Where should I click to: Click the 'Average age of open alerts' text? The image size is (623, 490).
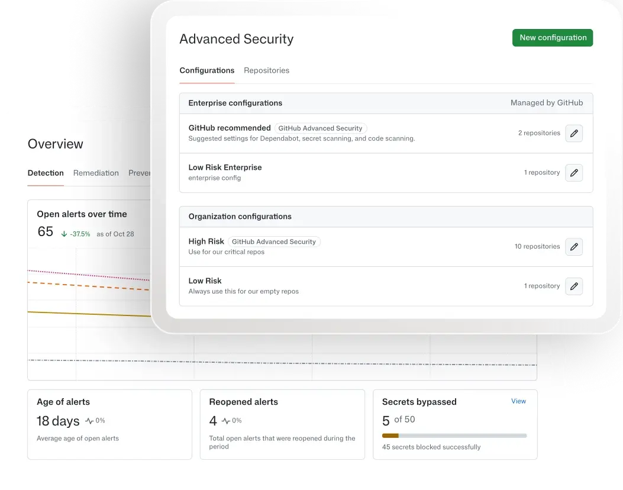[x=78, y=439]
